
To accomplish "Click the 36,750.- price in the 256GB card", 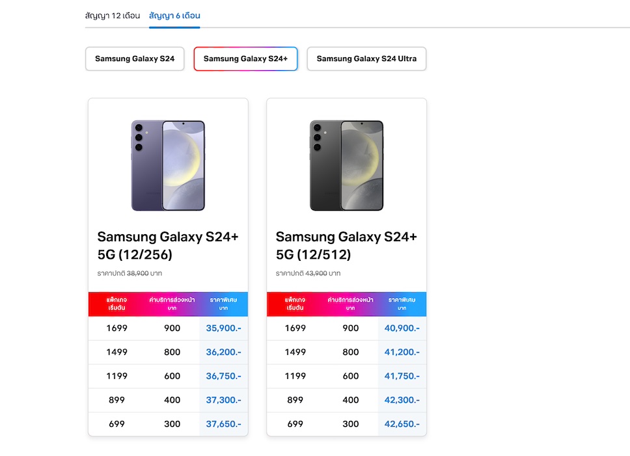I will [223, 377].
